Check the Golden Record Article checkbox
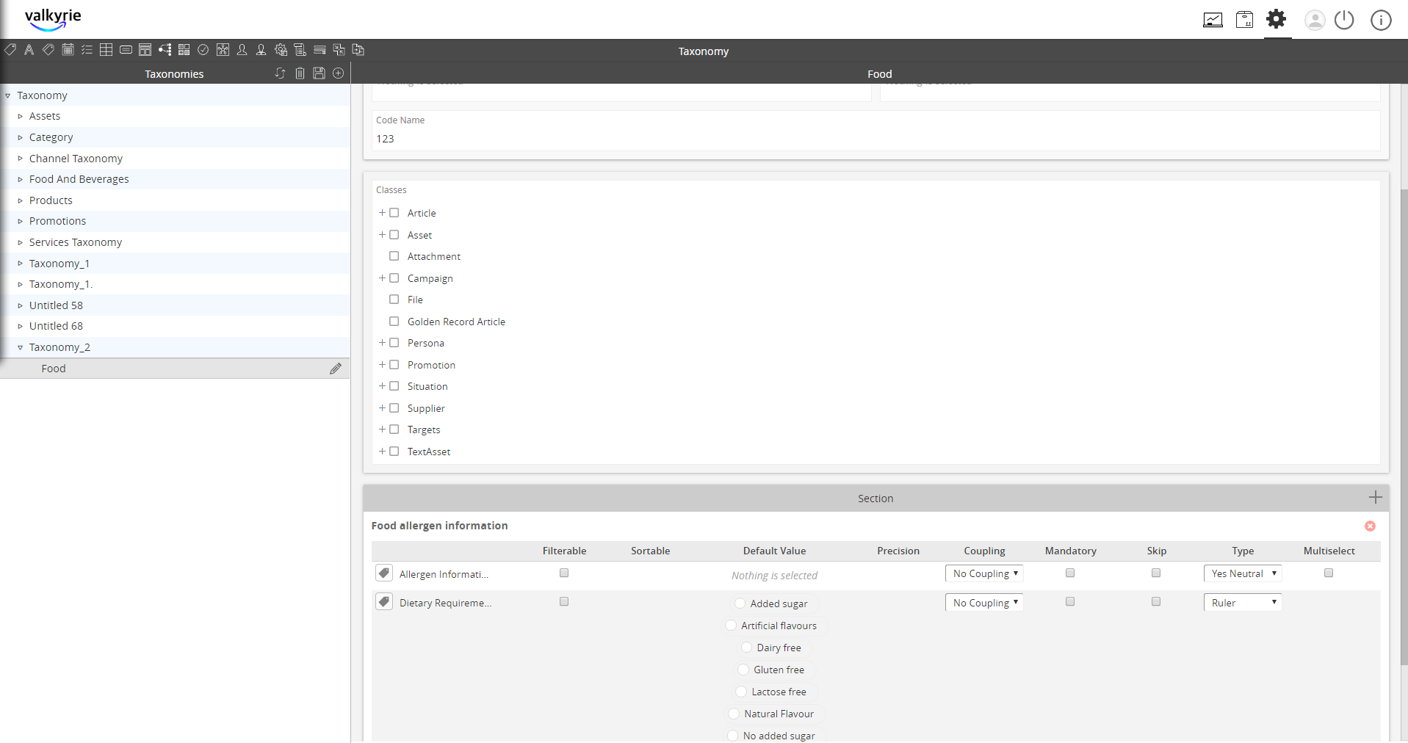 (394, 322)
